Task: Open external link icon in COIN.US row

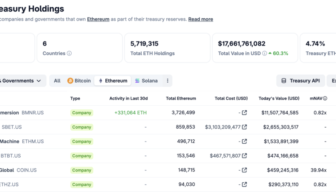Action: (x=244, y=170)
